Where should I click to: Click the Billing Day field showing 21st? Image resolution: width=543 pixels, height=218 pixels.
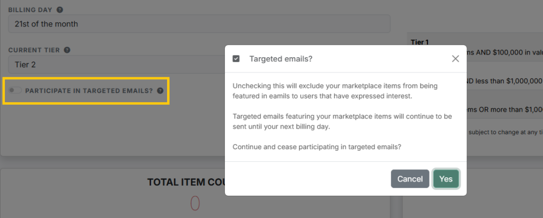pos(199,24)
